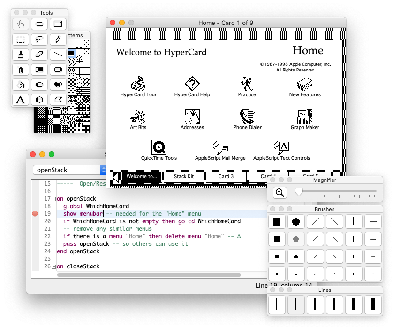Choose the filled Rectangle tool

tap(39, 70)
